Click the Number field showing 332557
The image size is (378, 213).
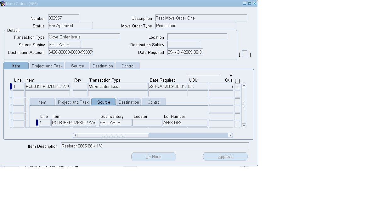tap(63, 18)
